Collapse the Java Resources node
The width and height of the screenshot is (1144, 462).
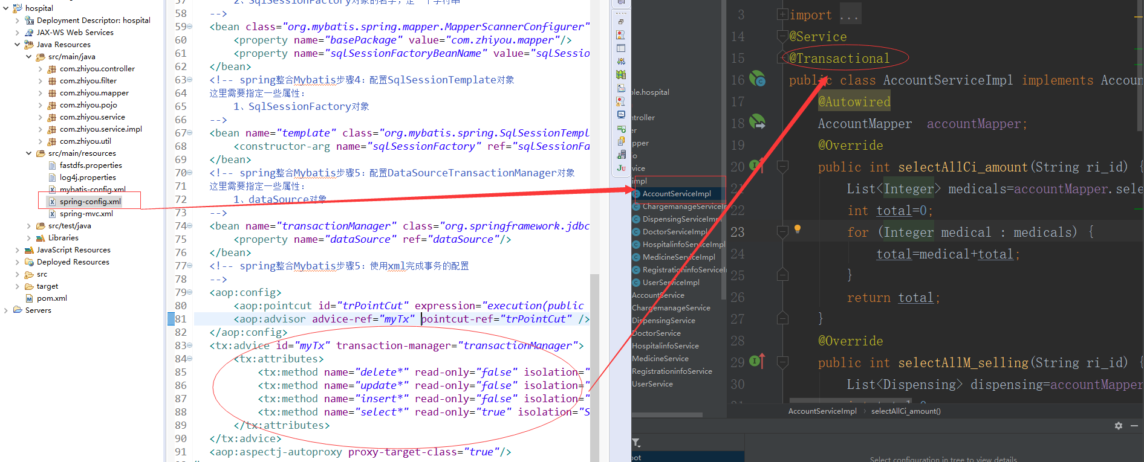click(17, 45)
